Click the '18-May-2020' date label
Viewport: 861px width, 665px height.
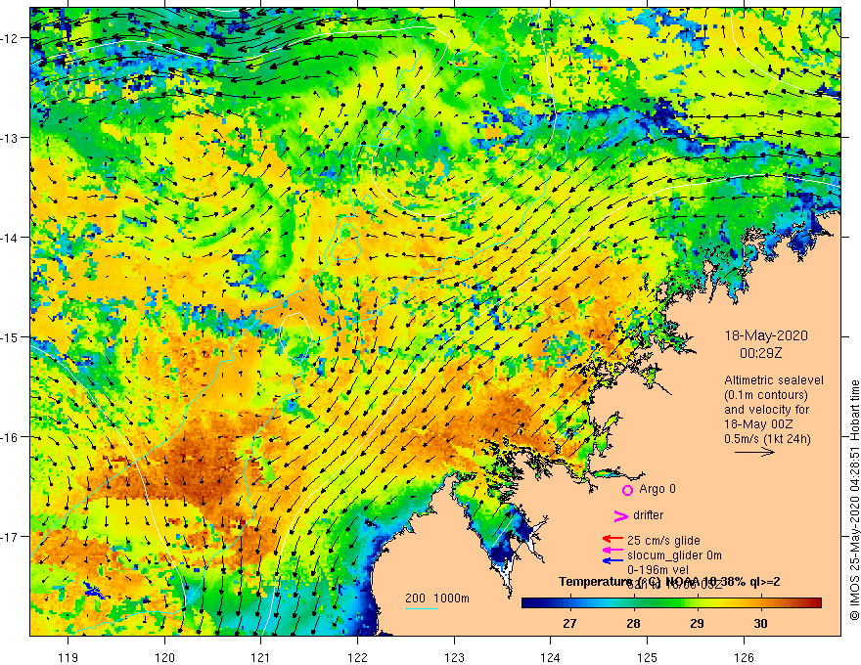[x=766, y=335]
